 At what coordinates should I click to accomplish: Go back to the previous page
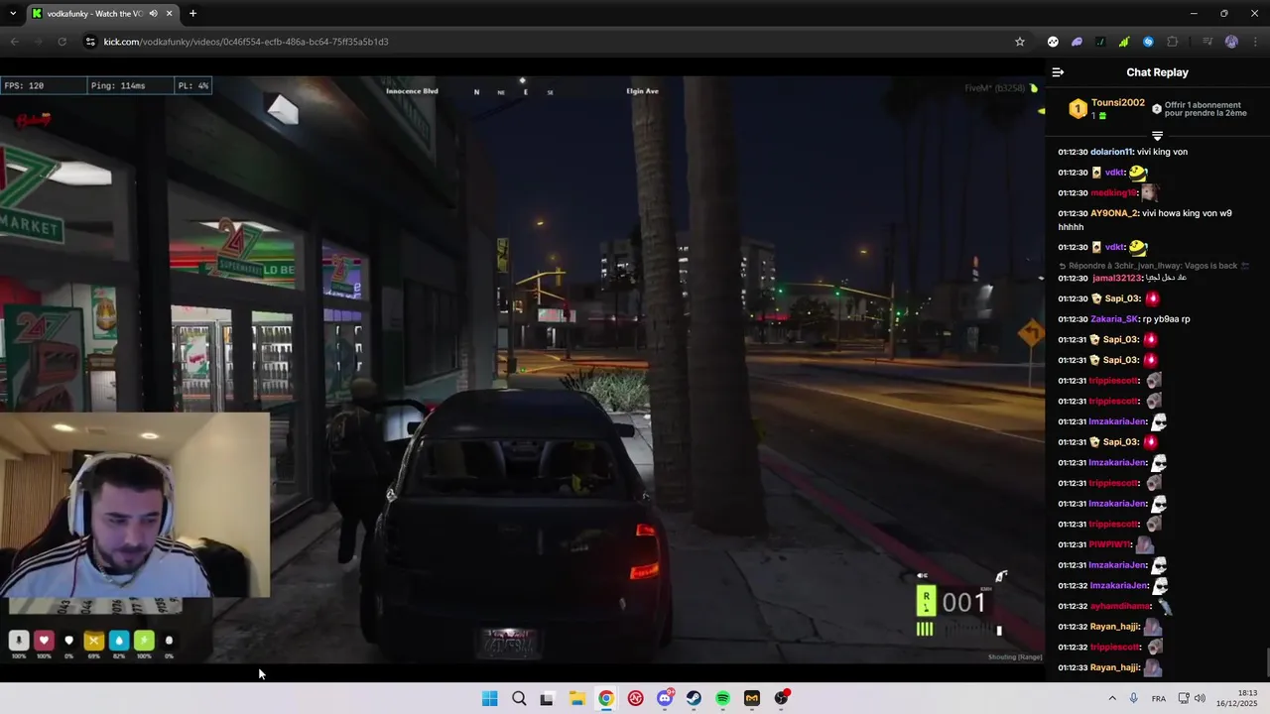[x=14, y=42]
